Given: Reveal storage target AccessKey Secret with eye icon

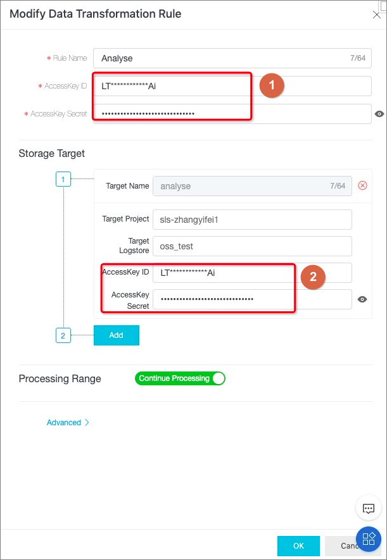Looking at the screenshot, I should [x=362, y=299].
